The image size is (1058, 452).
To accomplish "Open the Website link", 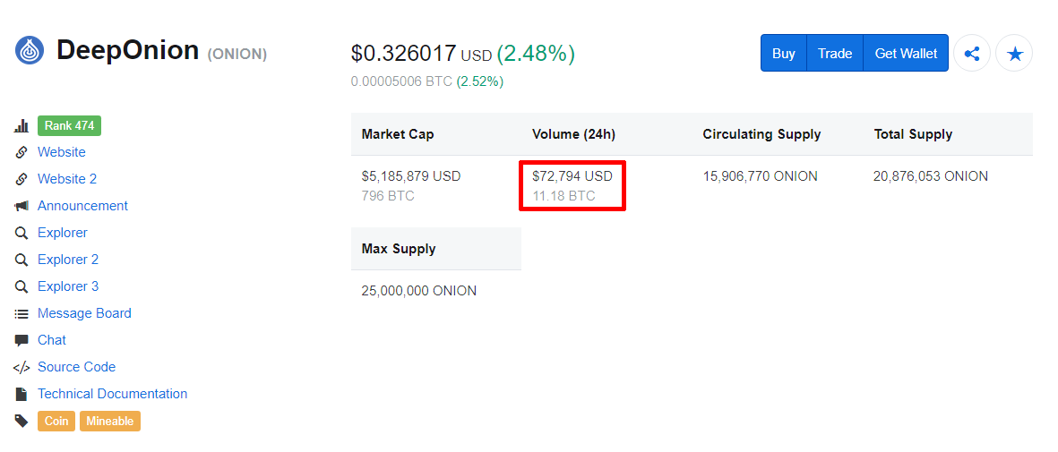I will (x=62, y=152).
